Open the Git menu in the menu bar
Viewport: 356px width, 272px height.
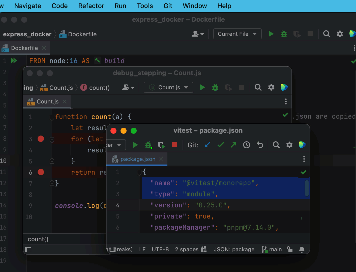click(168, 6)
